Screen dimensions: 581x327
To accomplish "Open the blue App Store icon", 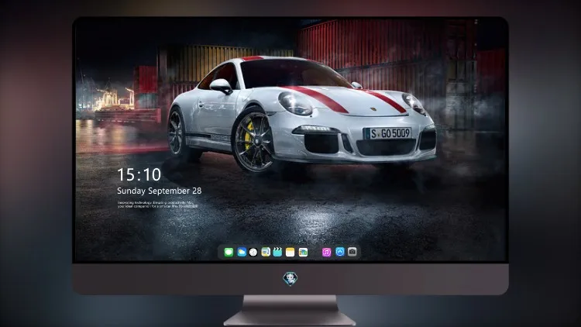I will tap(340, 252).
